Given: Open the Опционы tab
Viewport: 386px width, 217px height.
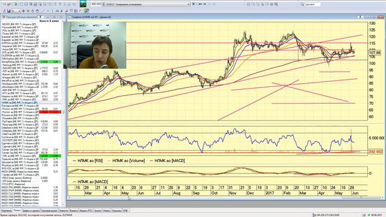Looking at the screenshot, I should (x=116, y=210).
